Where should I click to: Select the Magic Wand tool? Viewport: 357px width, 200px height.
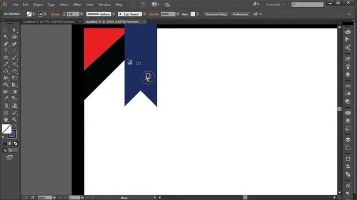[x=6, y=37]
